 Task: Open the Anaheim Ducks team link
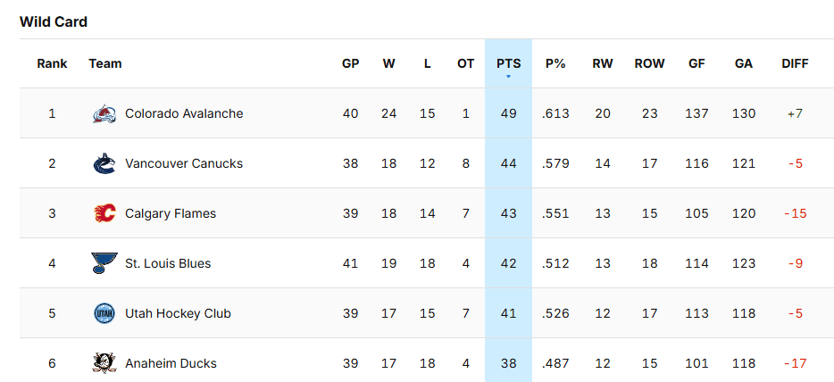[x=171, y=363]
